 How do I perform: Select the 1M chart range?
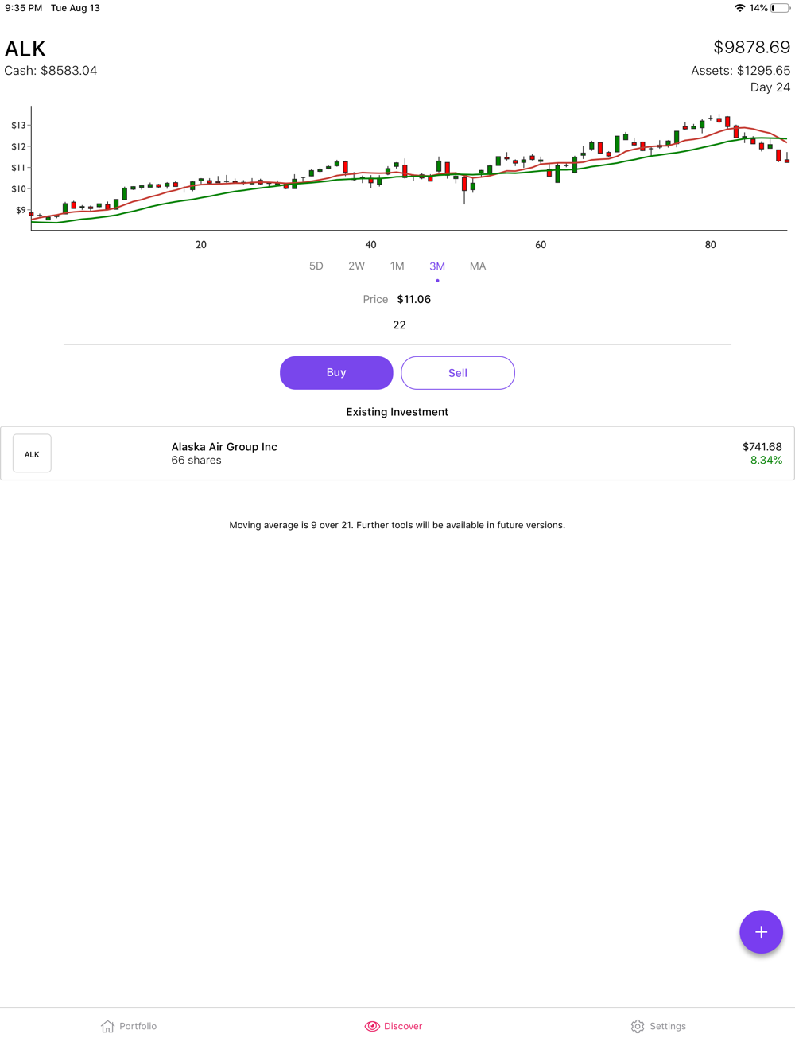pyautogui.click(x=397, y=266)
